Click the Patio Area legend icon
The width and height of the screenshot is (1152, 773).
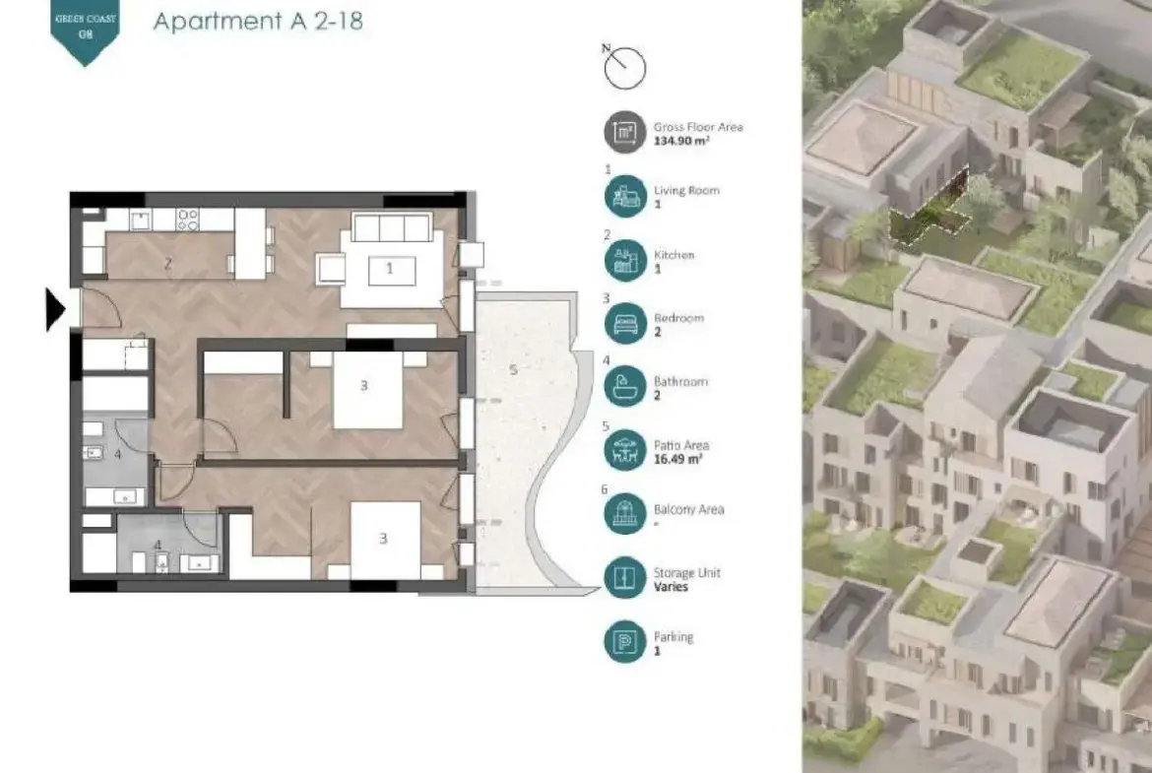(x=625, y=450)
